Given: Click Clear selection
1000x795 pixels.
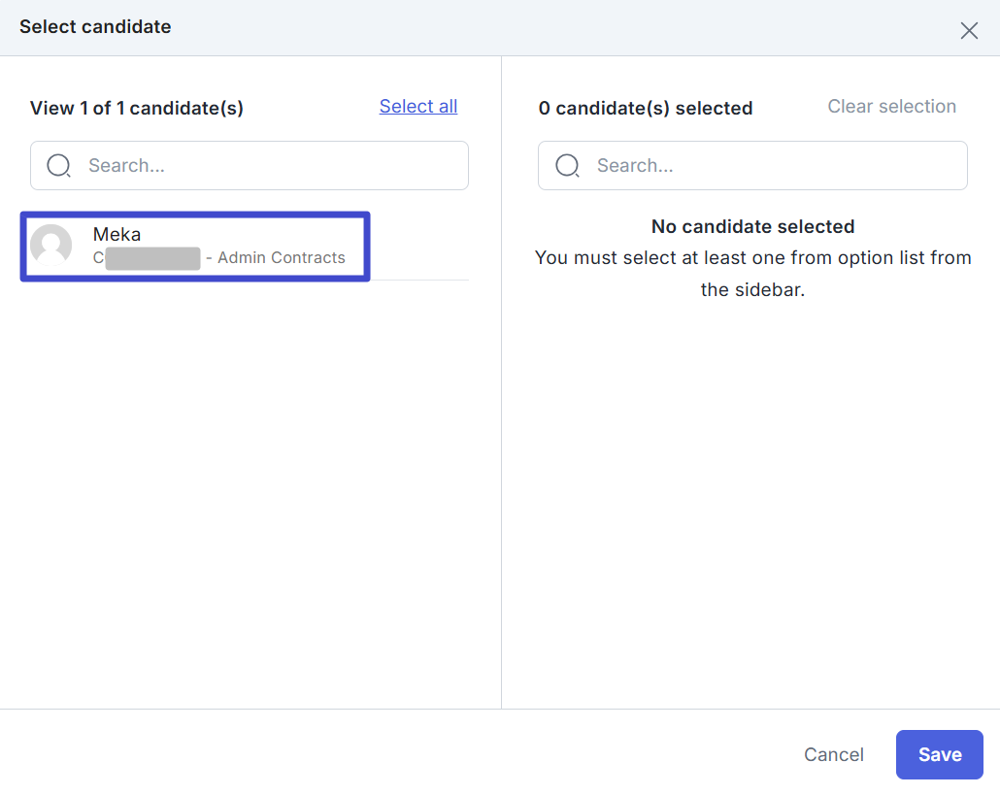Looking at the screenshot, I should [891, 107].
